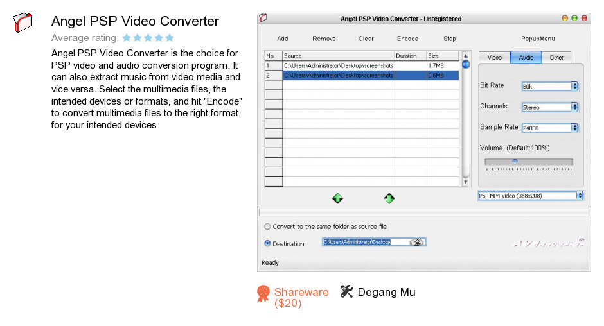Click the red close window button

point(584,18)
